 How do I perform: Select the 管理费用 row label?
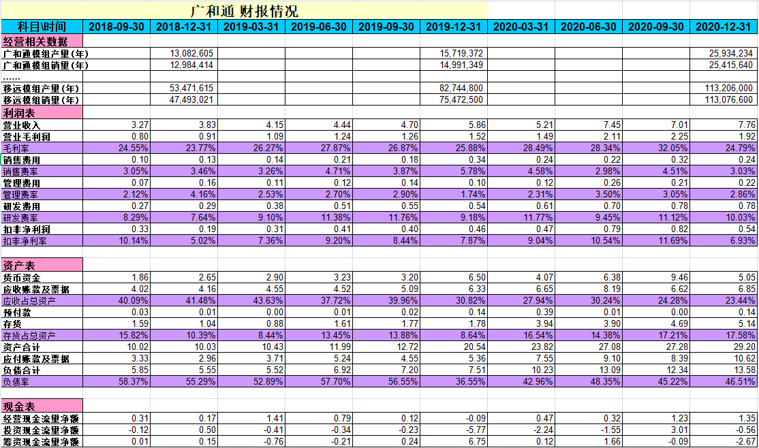click(x=42, y=183)
